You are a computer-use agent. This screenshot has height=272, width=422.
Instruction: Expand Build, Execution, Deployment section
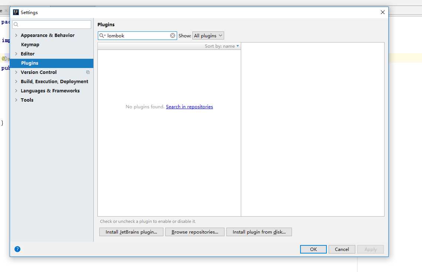coord(16,81)
